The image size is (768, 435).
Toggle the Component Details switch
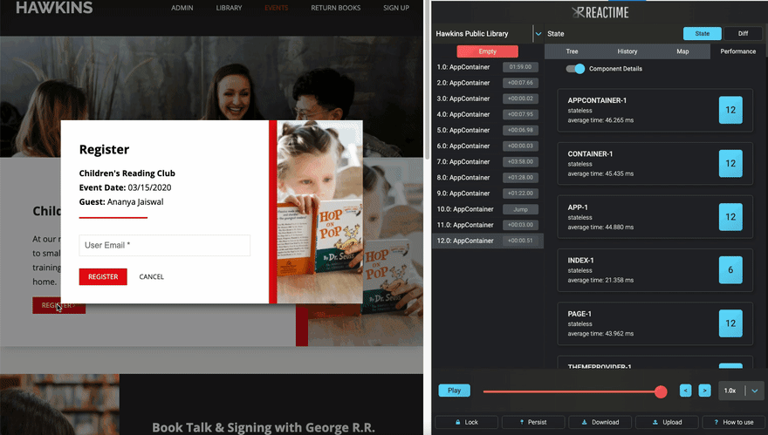(575, 69)
